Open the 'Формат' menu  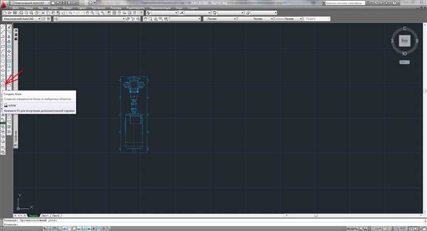[68, 7]
